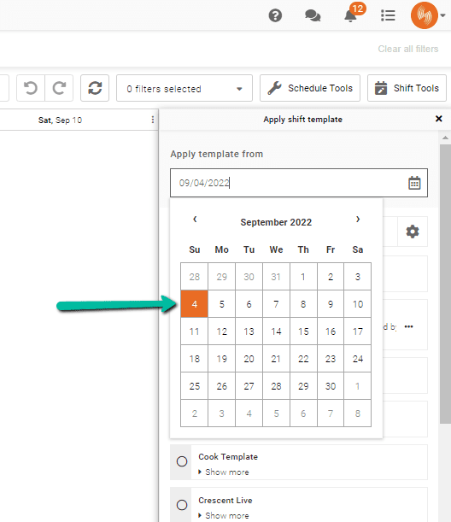Click the Apply template from date field
Image resolution: width=451 pixels, height=522 pixels.
coord(299,183)
